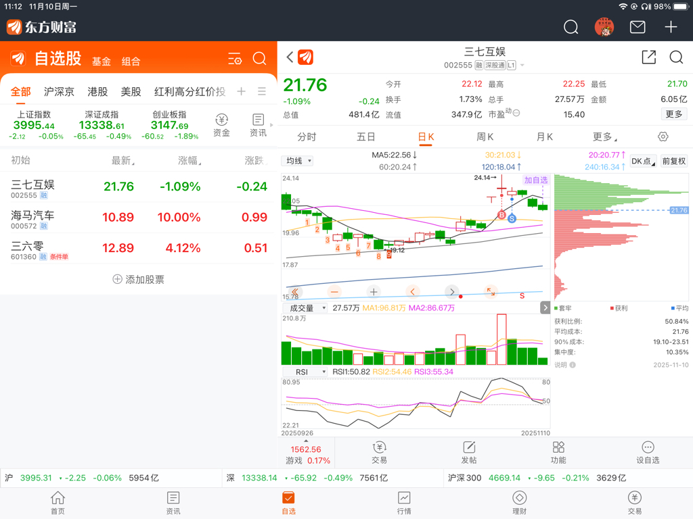Select the 港股 watchlist tab
Image resolution: width=693 pixels, height=519 pixels.
(x=97, y=91)
